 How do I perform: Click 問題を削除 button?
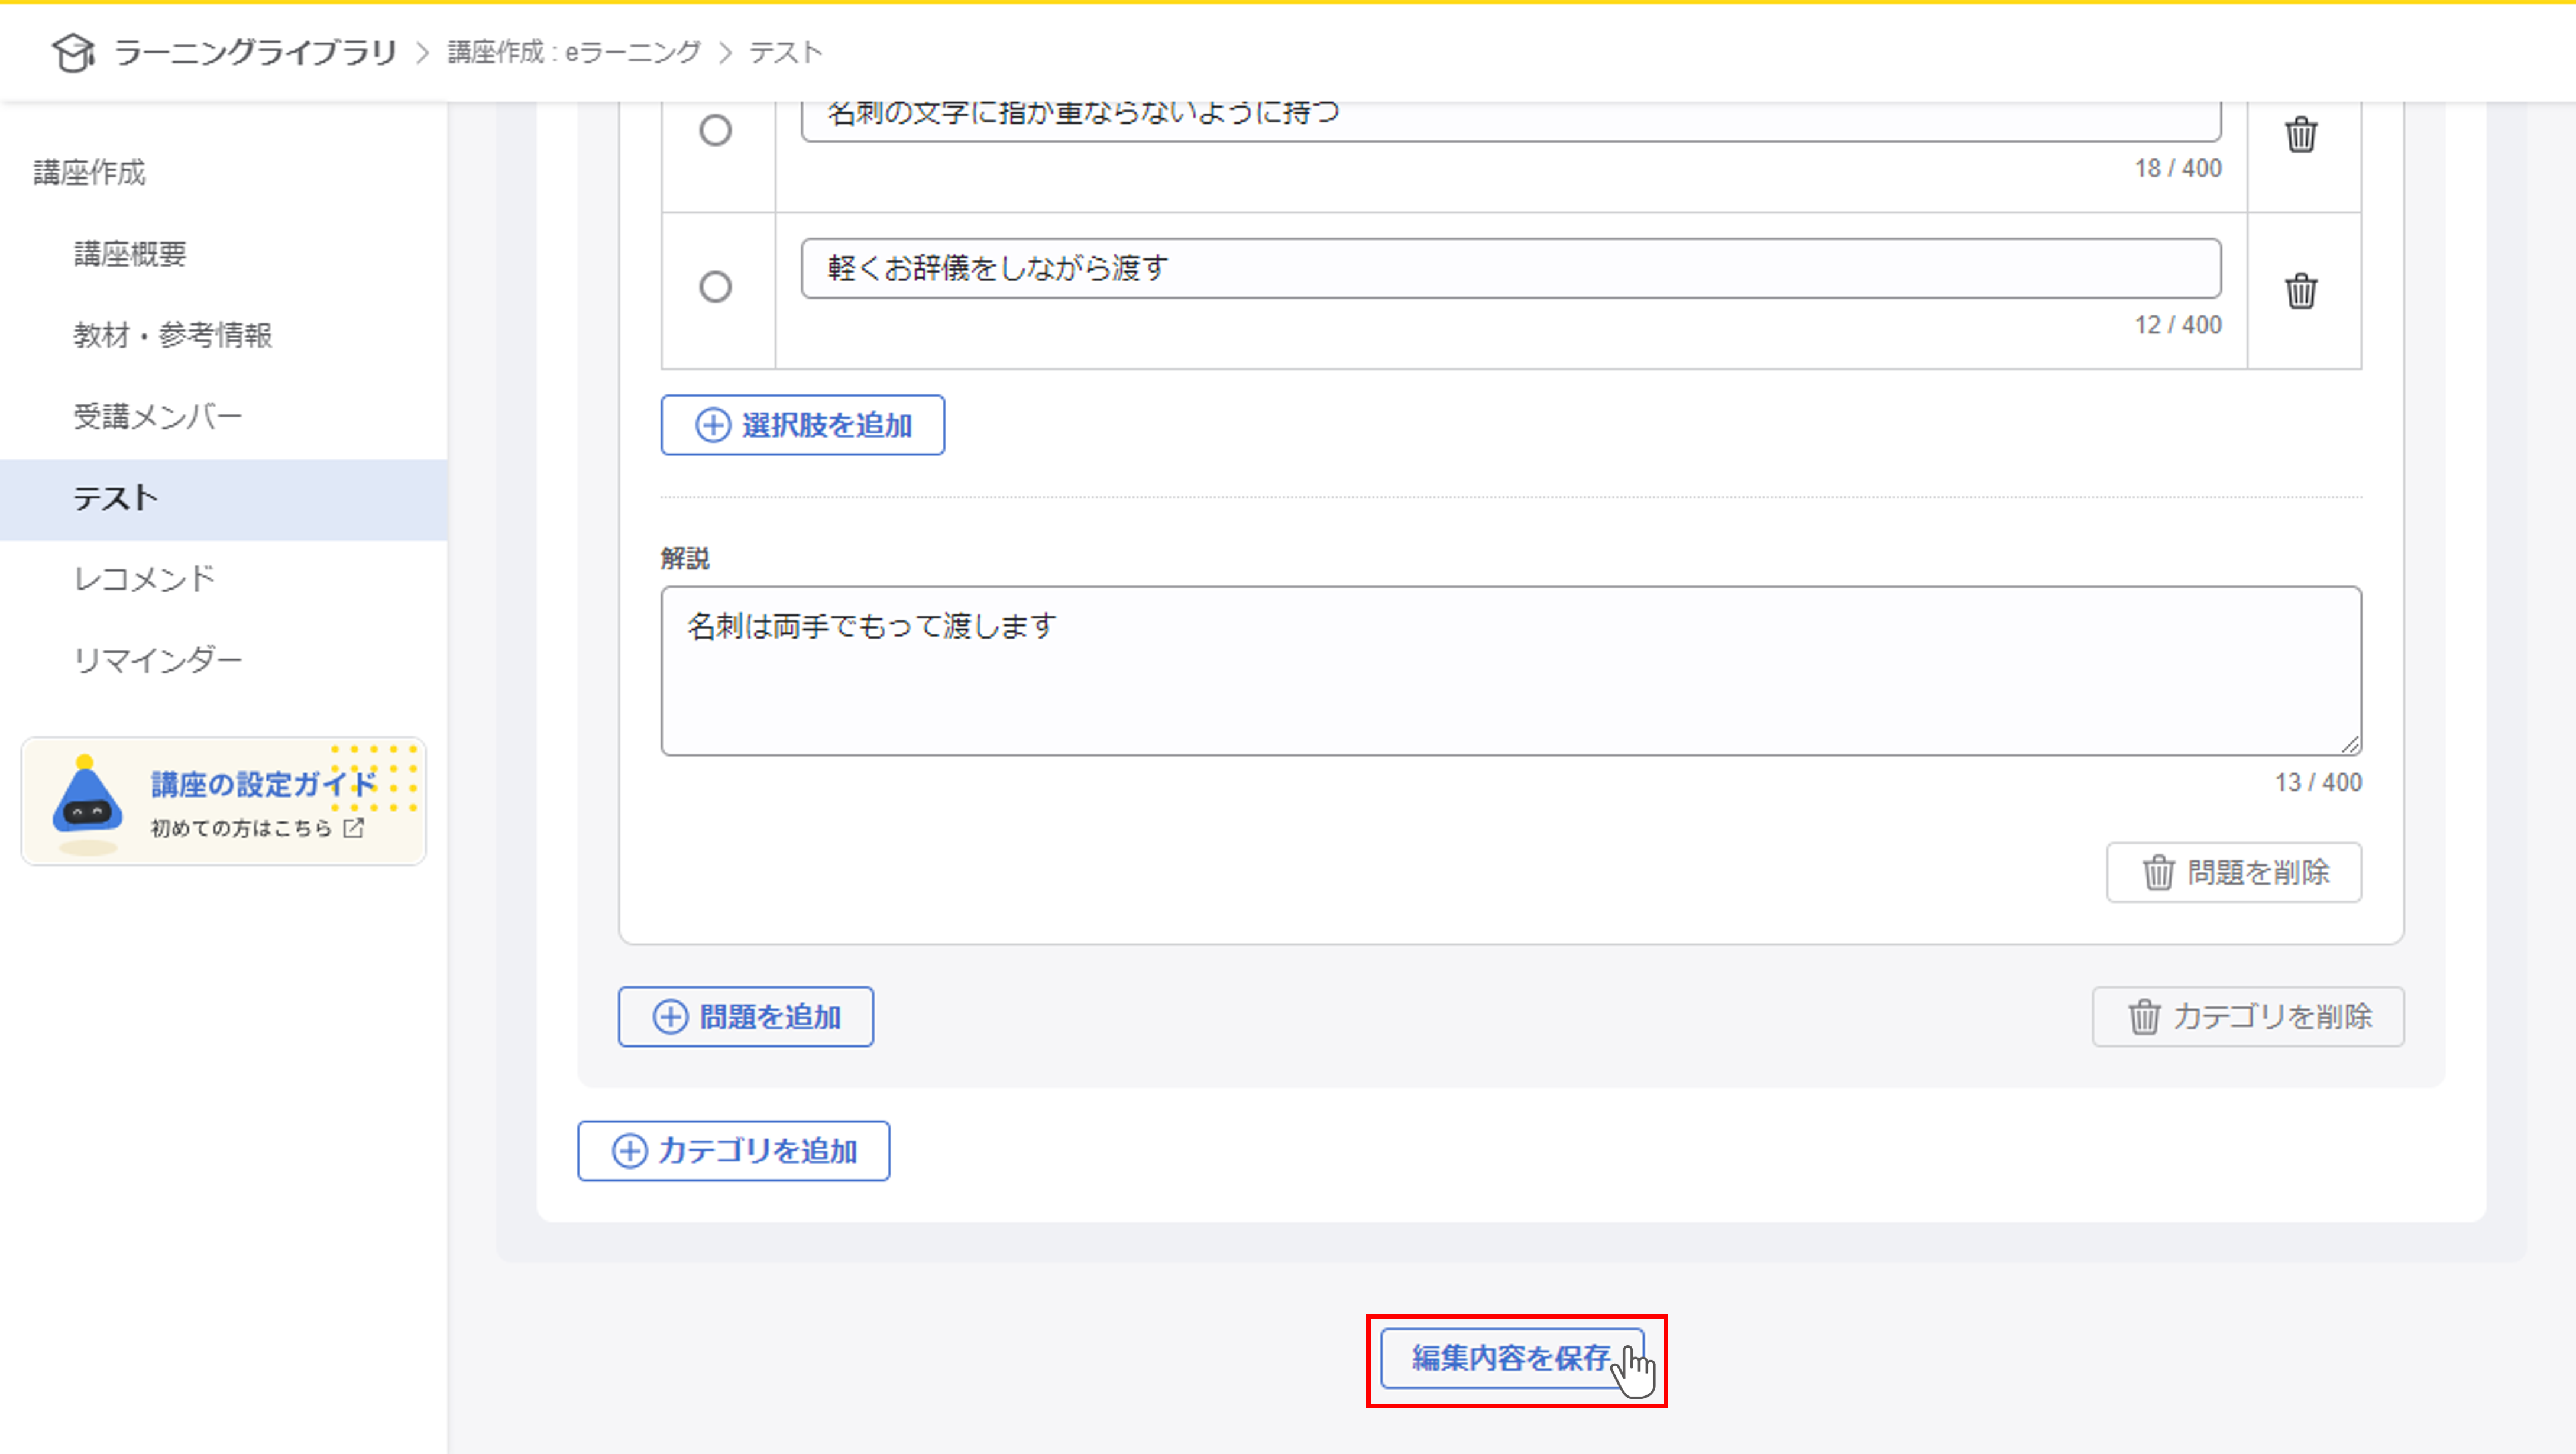click(2234, 872)
